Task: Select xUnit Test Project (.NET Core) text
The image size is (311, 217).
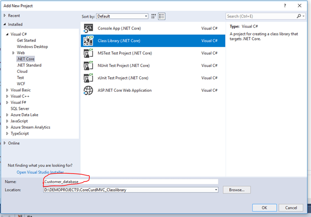Action: click(x=123, y=78)
